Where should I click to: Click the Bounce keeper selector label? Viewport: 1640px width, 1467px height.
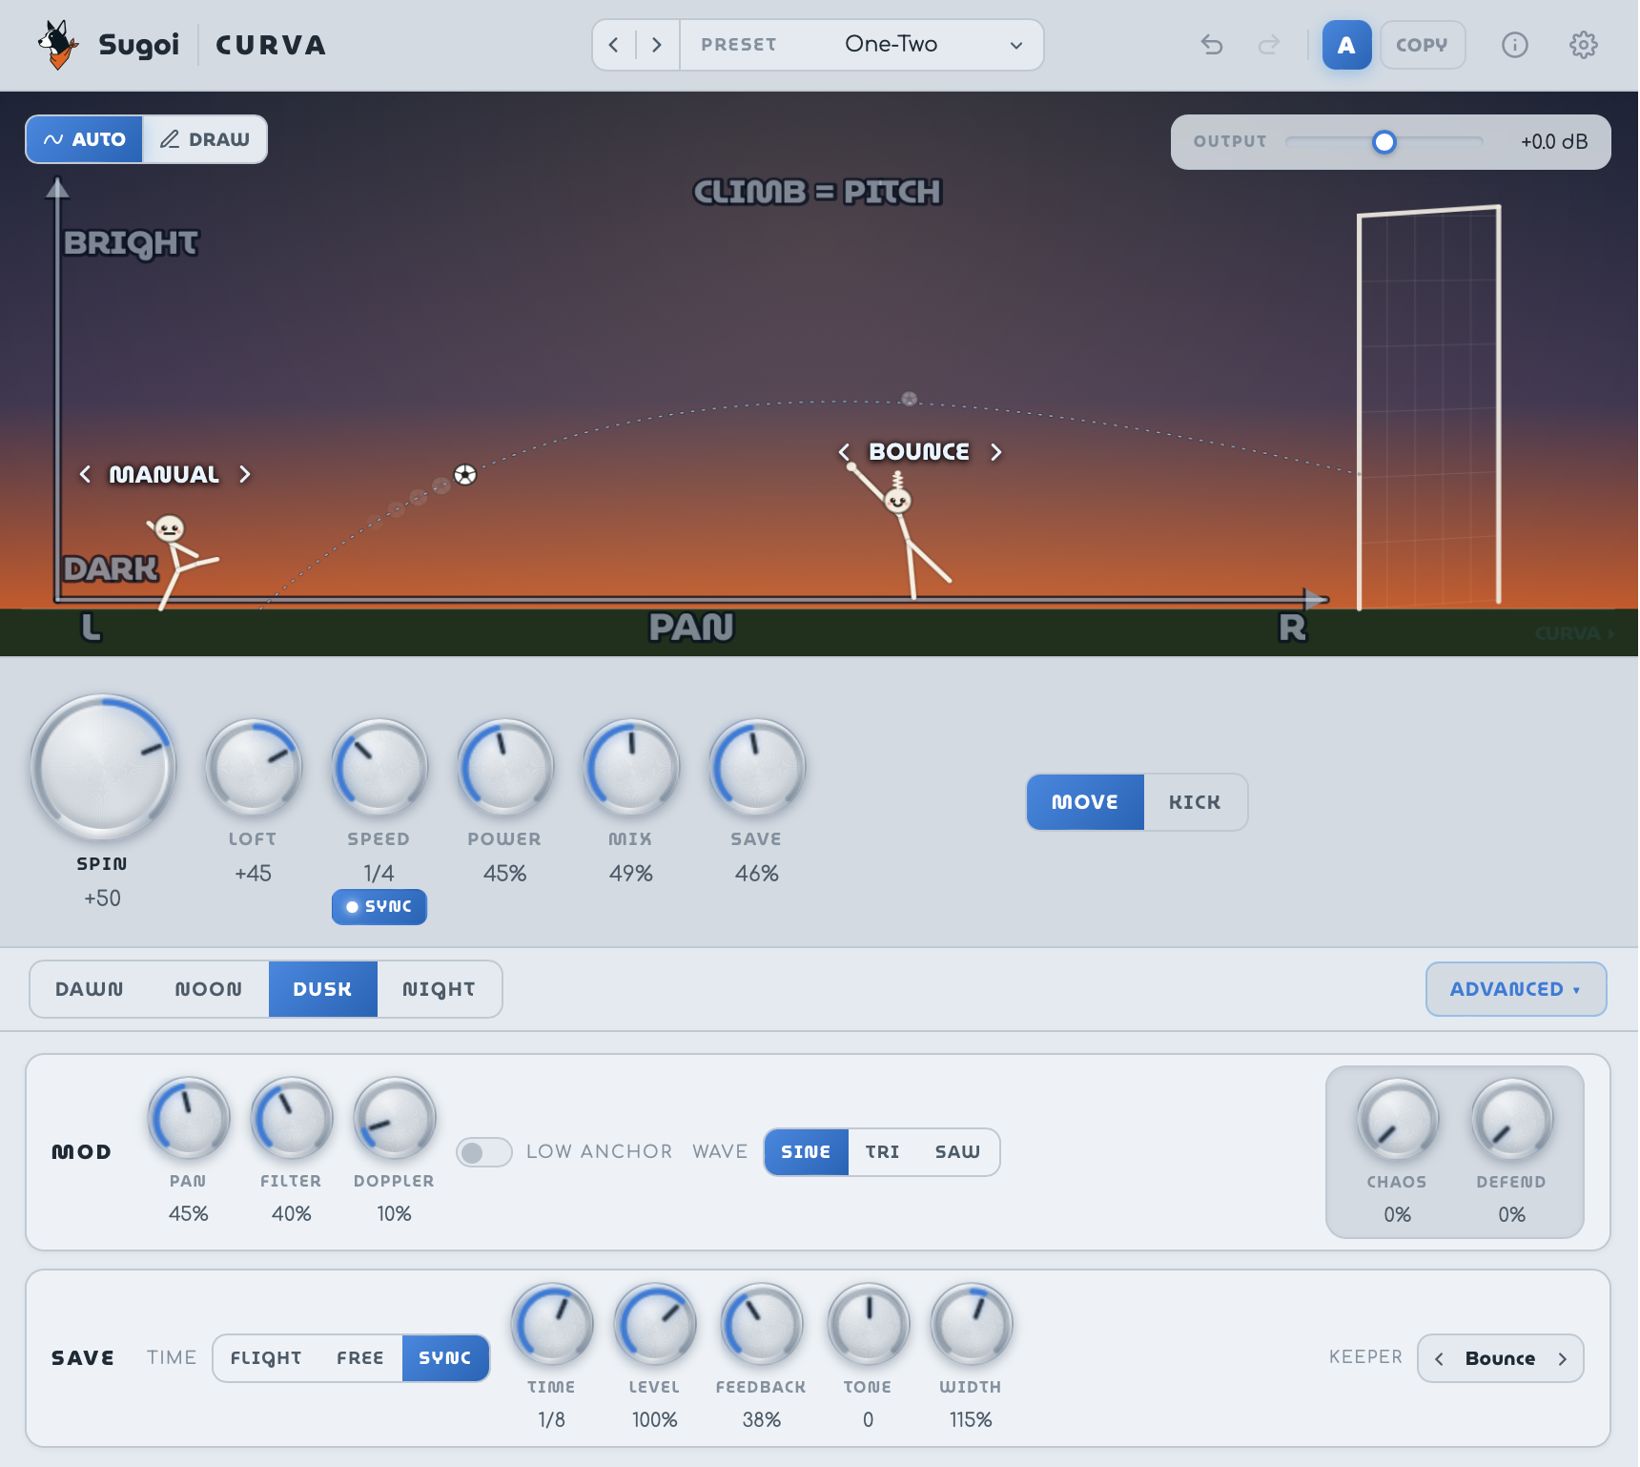click(x=1500, y=1359)
